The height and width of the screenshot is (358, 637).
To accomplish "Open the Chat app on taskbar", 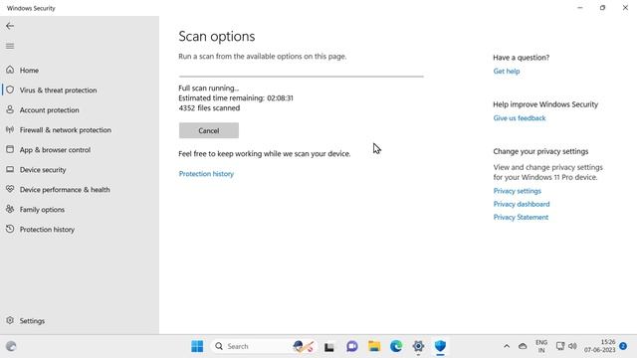I will click(x=351, y=346).
